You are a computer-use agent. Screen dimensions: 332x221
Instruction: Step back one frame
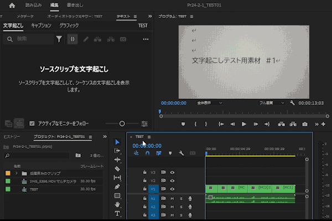coord(232,124)
